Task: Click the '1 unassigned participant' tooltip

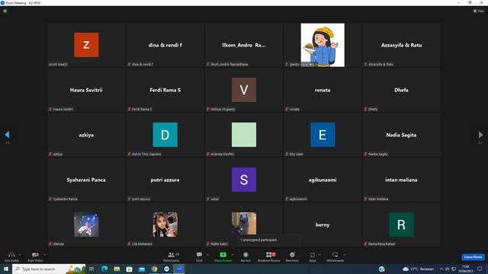Action: pos(269,241)
